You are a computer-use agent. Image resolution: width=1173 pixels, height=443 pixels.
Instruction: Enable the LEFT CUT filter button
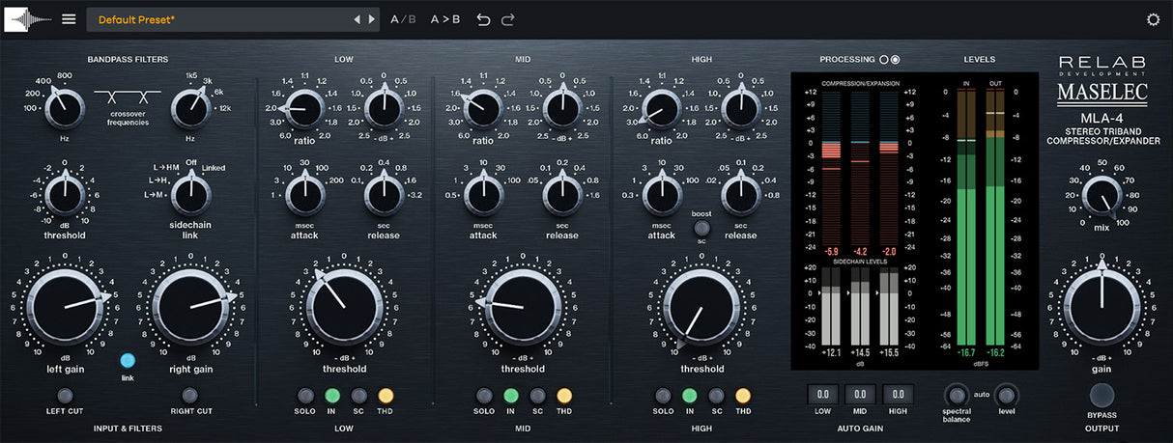coord(65,395)
